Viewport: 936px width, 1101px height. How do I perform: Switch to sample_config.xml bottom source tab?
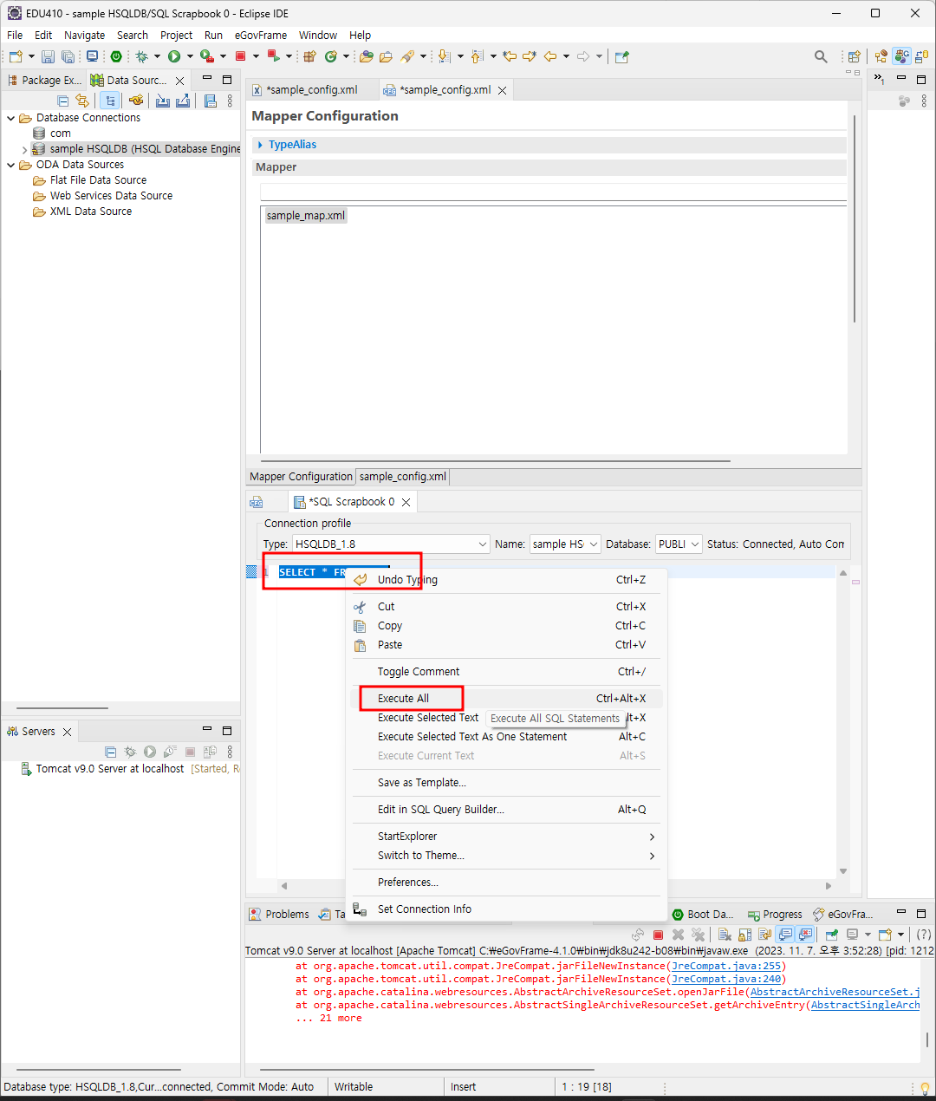pyautogui.click(x=403, y=477)
